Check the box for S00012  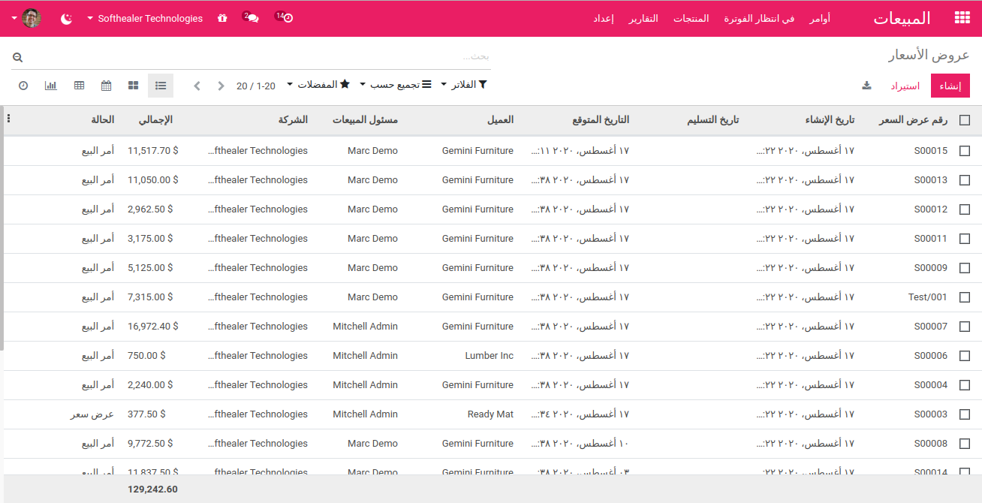point(965,209)
